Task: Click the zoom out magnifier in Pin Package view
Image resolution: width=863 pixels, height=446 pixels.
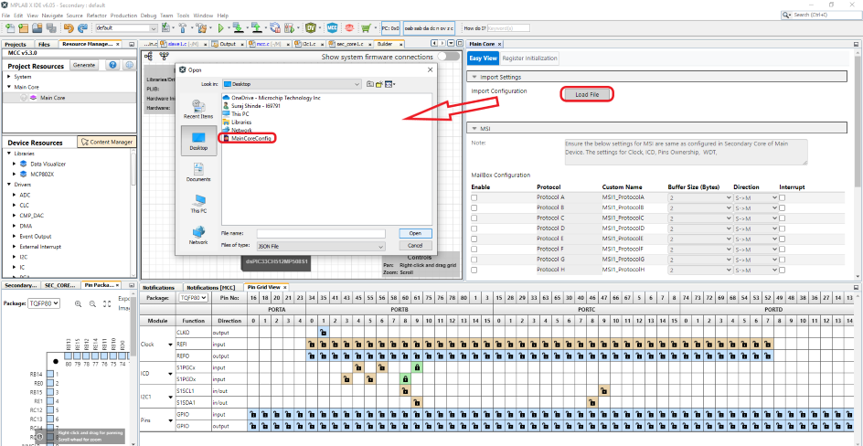Action: tap(92, 303)
